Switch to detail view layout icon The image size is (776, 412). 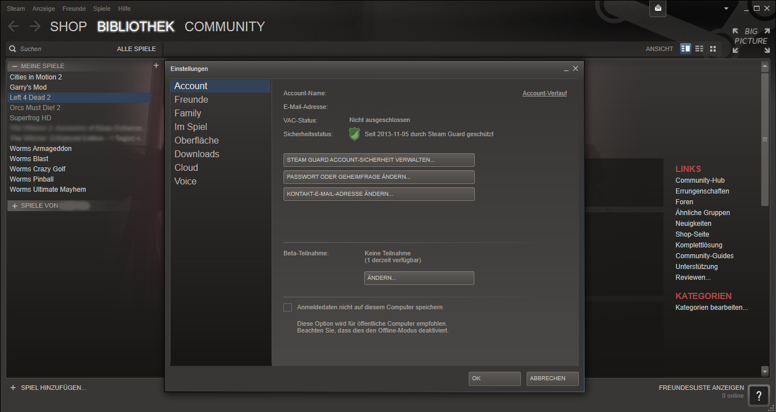[x=686, y=49]
